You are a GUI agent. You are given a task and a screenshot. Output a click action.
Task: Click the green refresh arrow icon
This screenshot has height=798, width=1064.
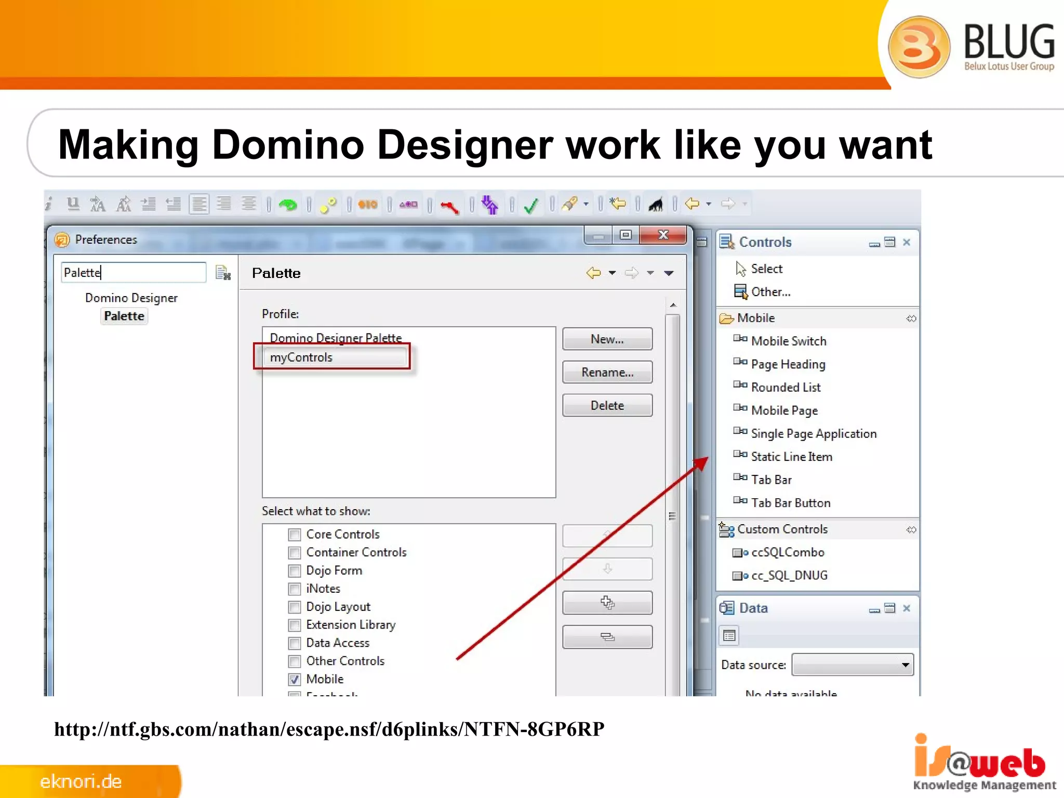(x=288, y=205)
